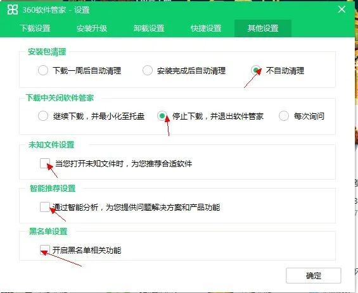Click the 下载中关闭软件管家 section heading

click(60, 98)
